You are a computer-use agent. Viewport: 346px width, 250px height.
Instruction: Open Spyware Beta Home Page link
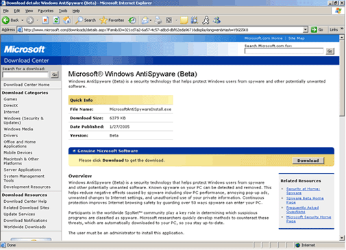(305, 200)
